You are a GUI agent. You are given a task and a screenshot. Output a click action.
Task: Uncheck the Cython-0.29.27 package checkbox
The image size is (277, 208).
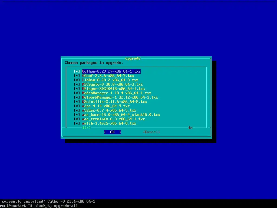77,71
